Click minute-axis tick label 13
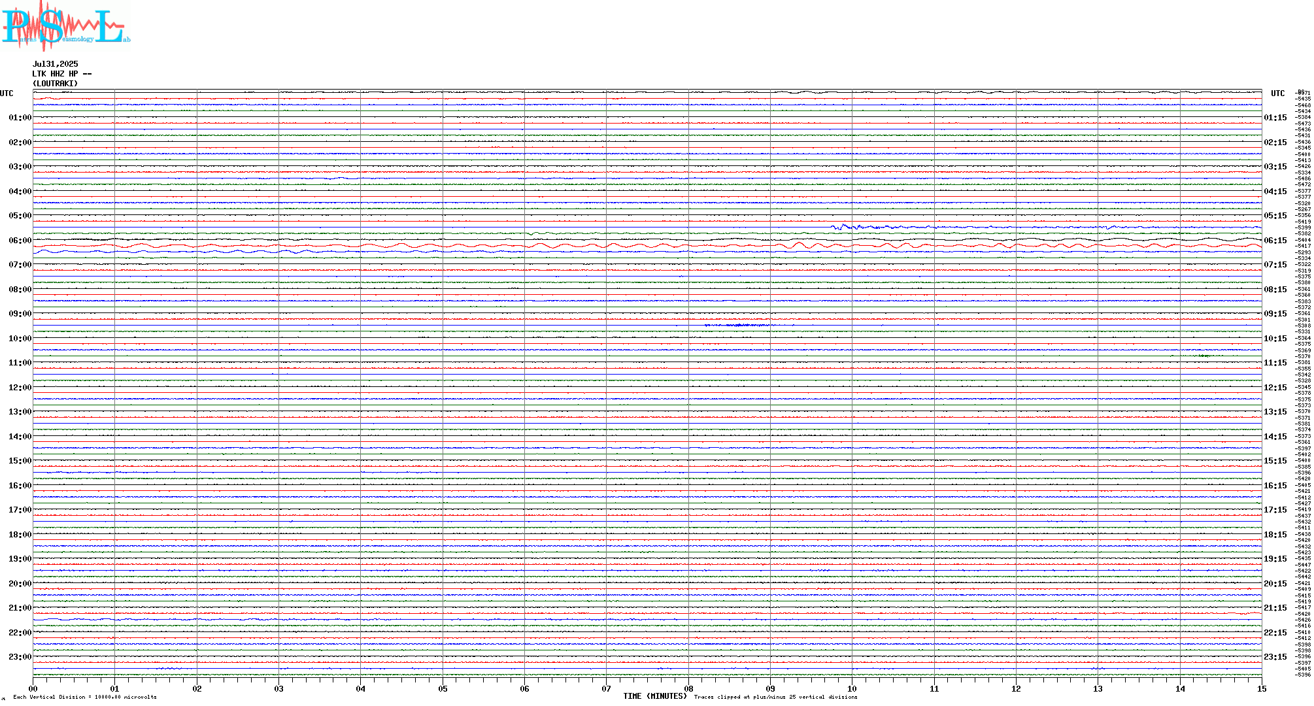This screenshot has height=706, width=1314. (1098, 688)
